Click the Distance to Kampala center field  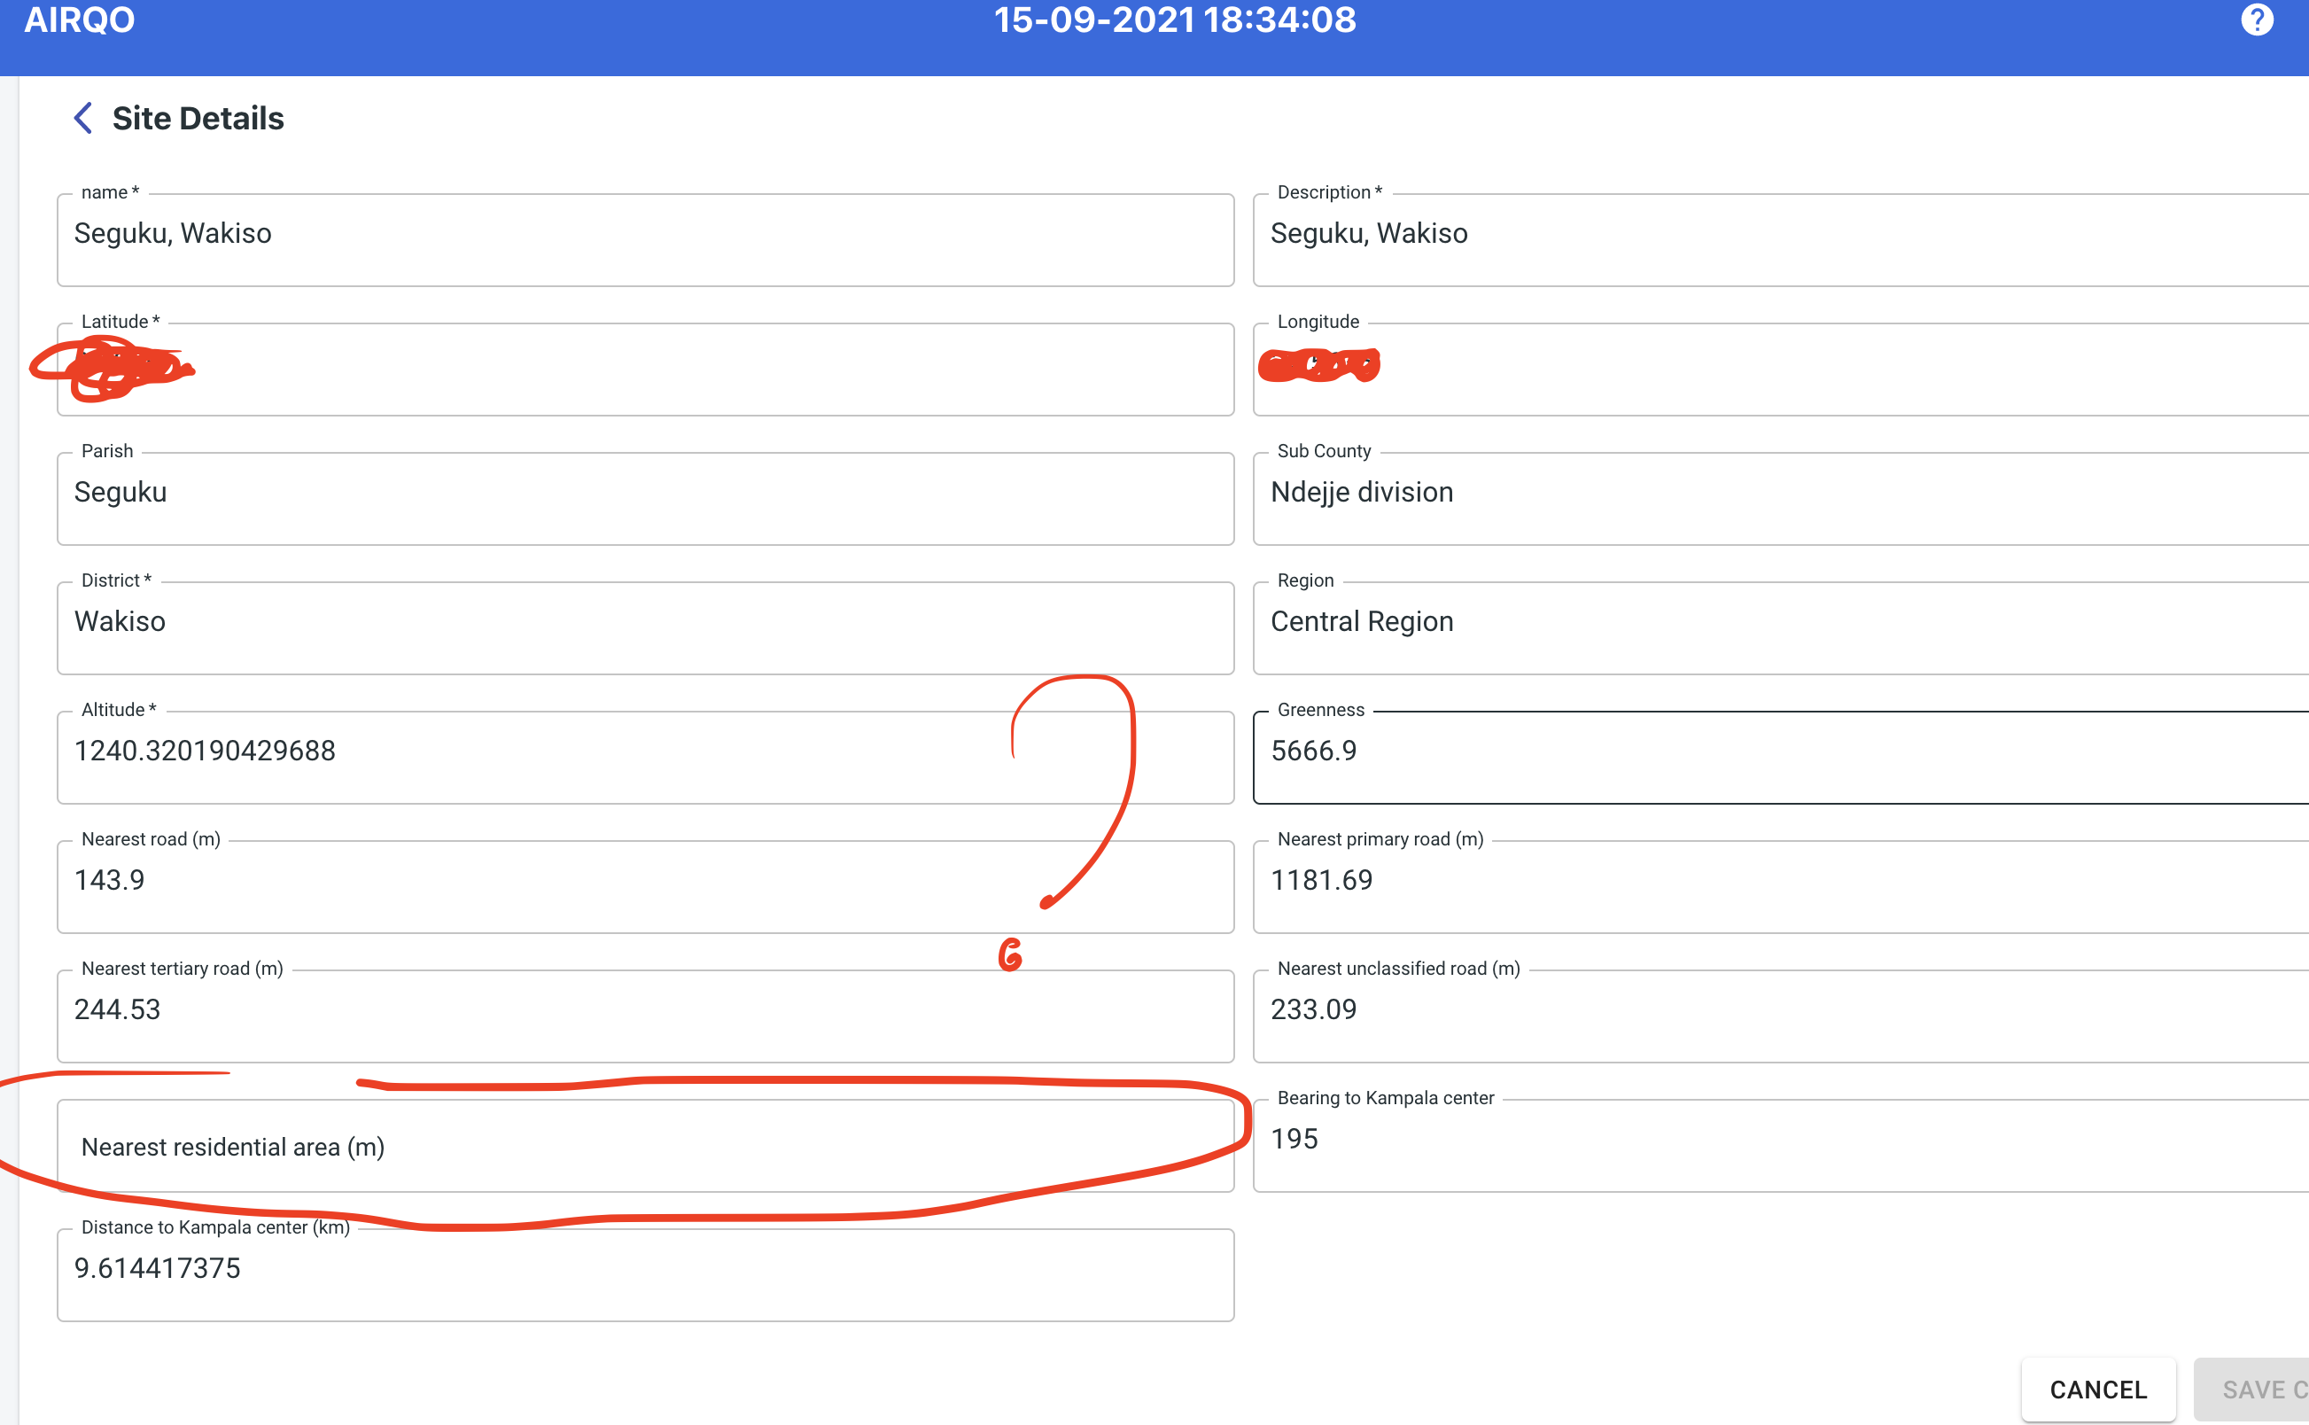pyautogui.click(x=645, y=1274)
